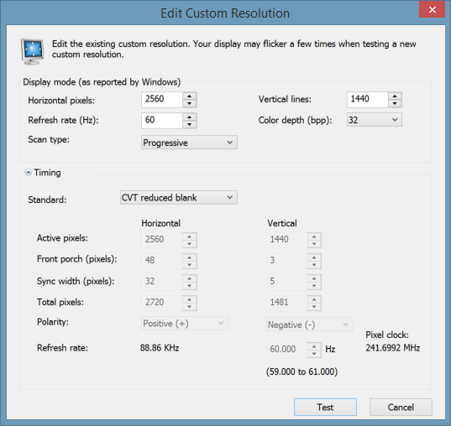The image size is (451, 426).
Task: Decrease Refresh rate (Hz) with down arrow
Action: coord(190,124)
